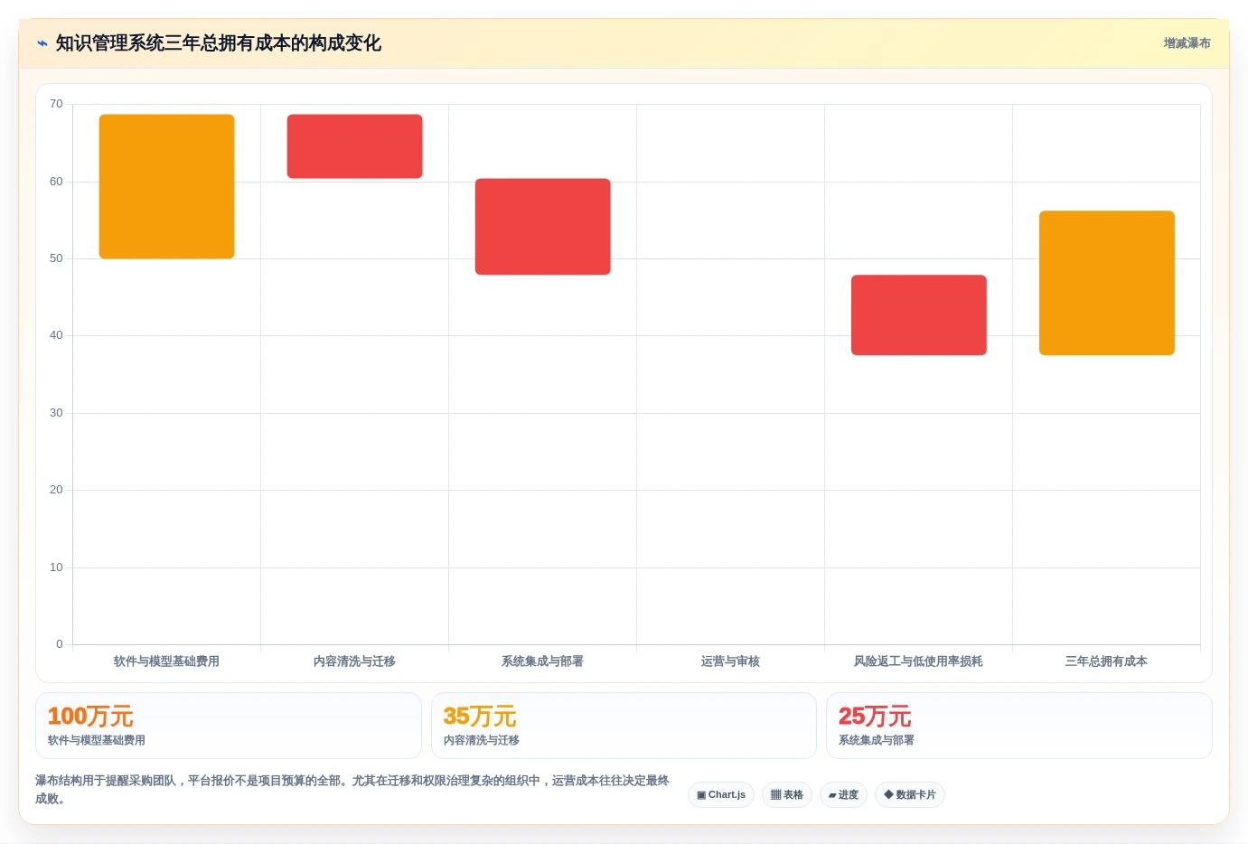Click the 25万元 data card
Viewport: 1248px width, 844px height.
click(1019, 726)
